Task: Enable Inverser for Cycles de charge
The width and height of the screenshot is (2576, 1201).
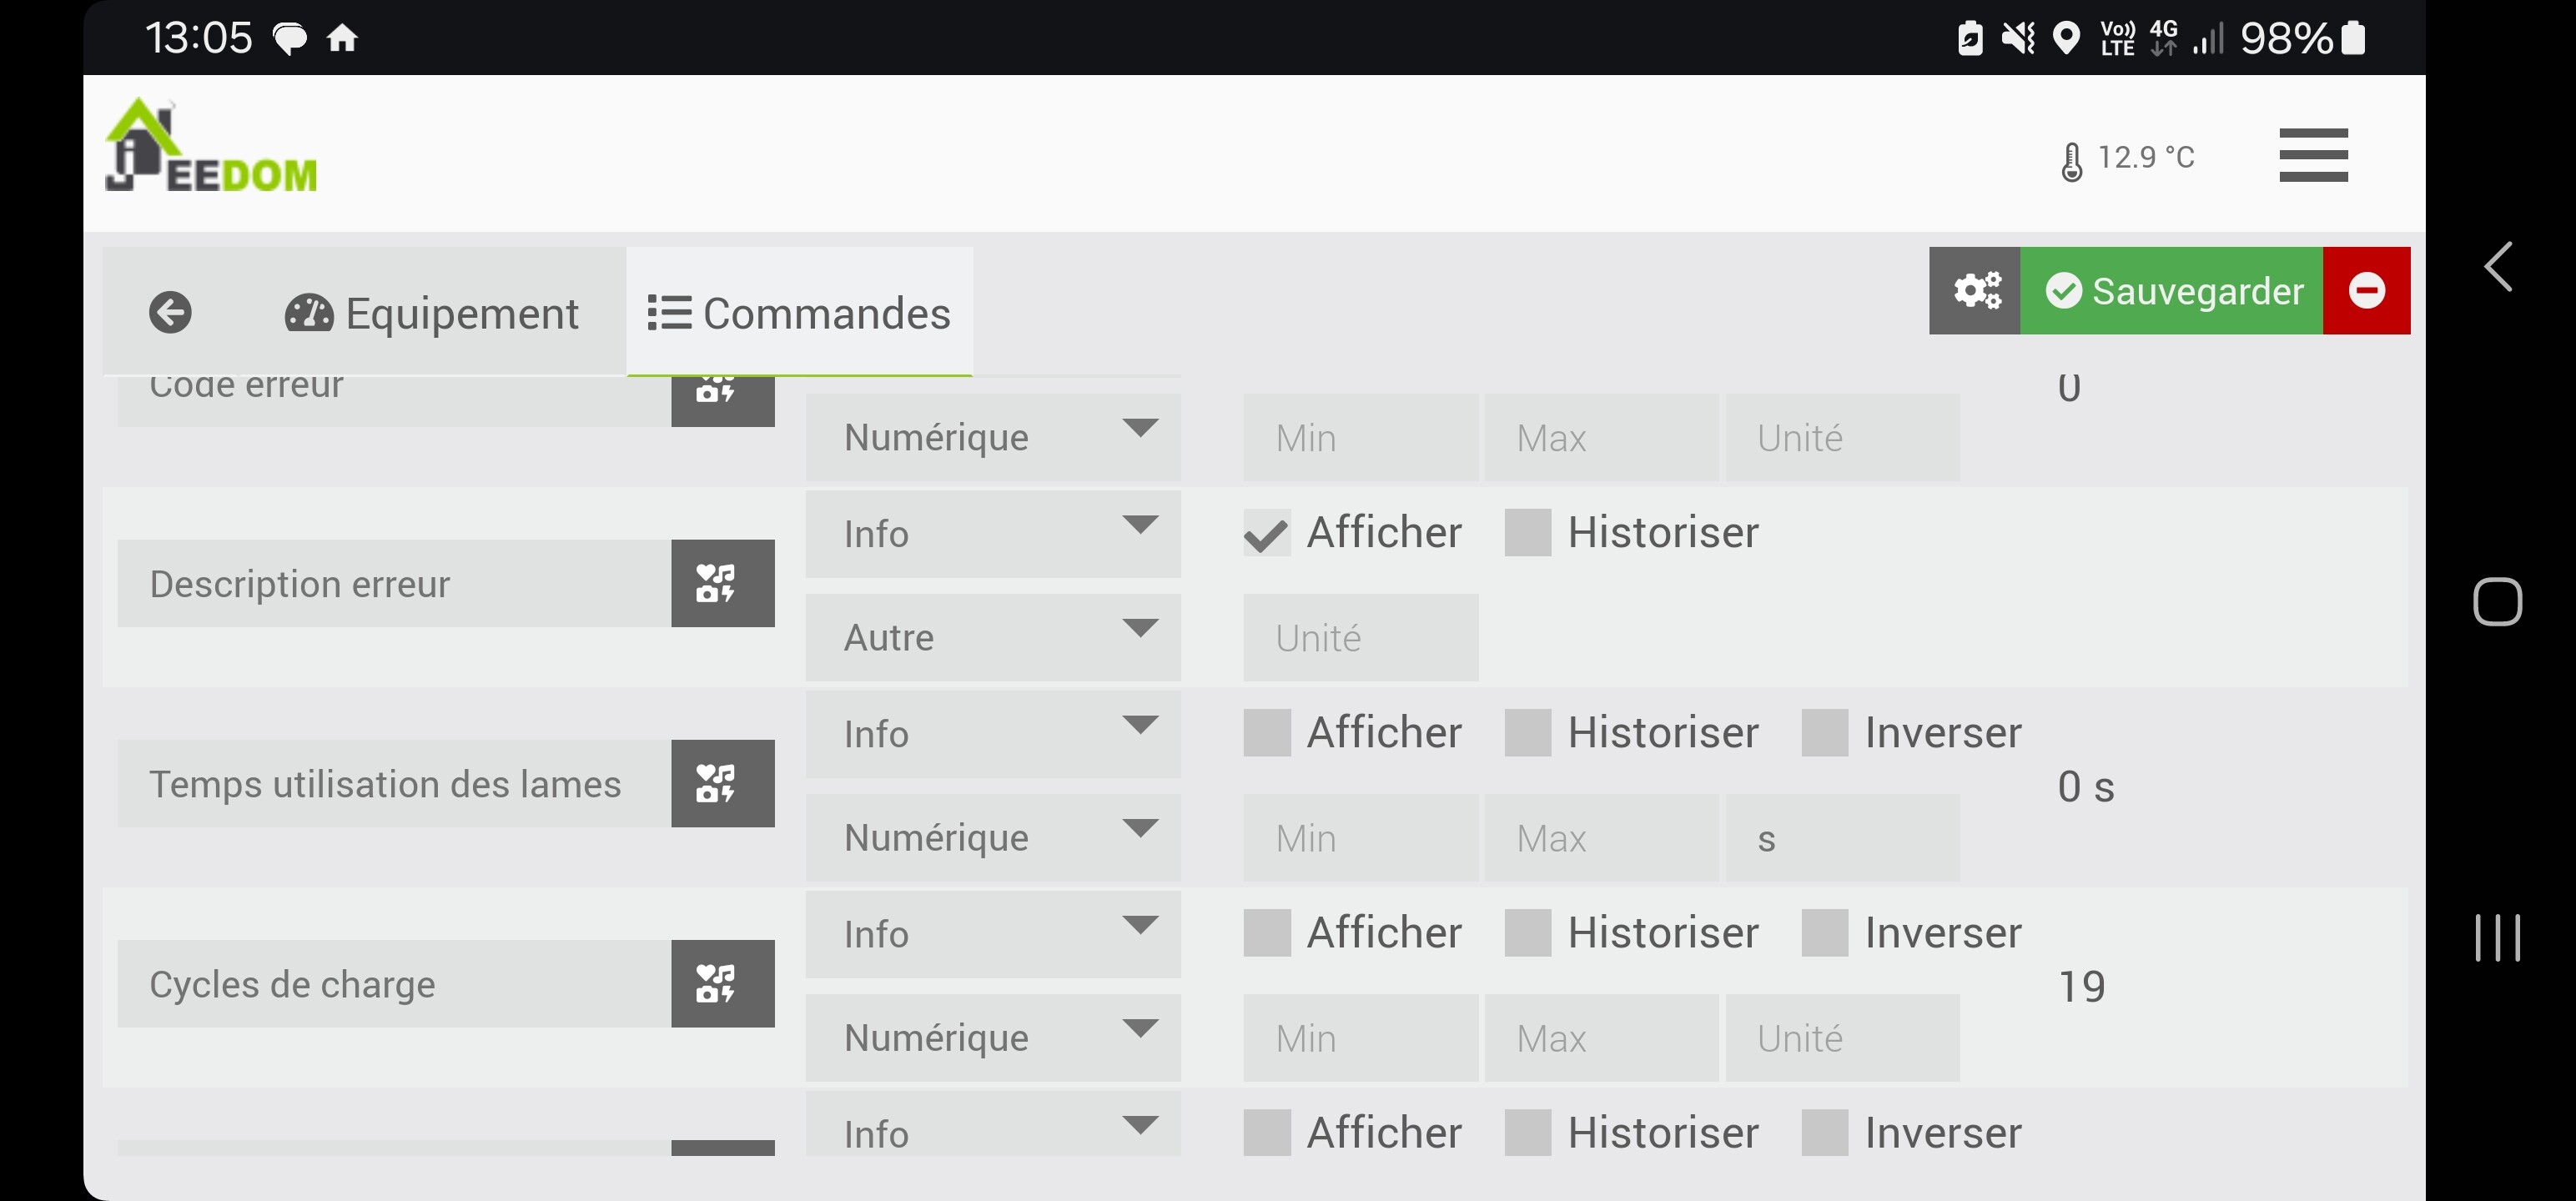Action: pyautogui.click(x=1824, y=932)
